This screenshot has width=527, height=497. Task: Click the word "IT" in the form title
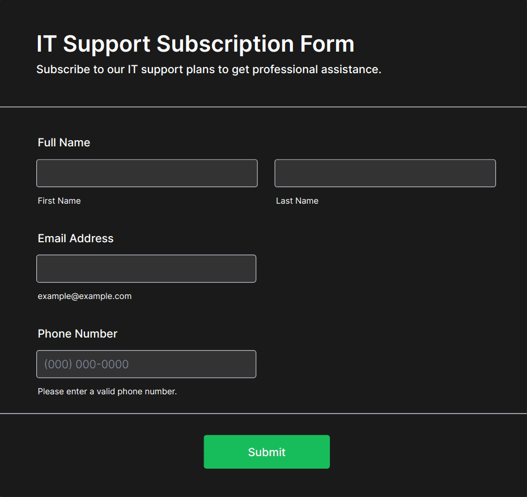tap(46, 44)
